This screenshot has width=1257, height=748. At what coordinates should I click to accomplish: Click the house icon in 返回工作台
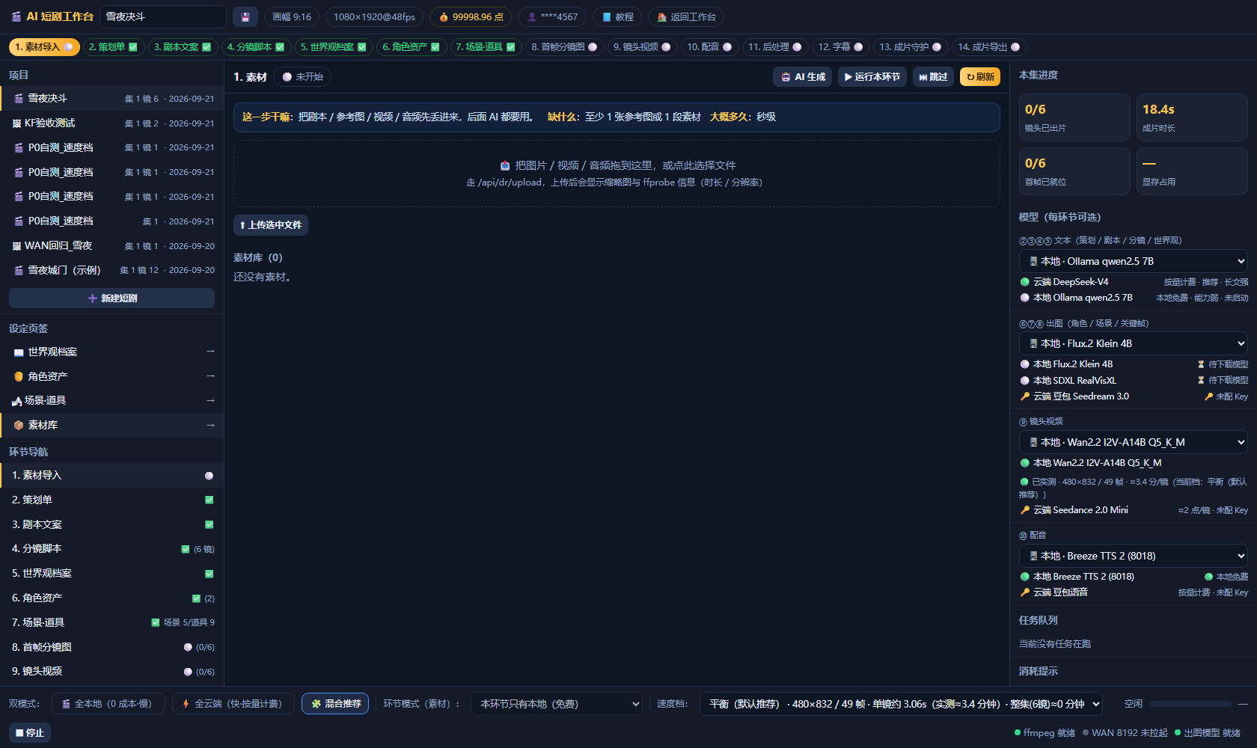661,17
